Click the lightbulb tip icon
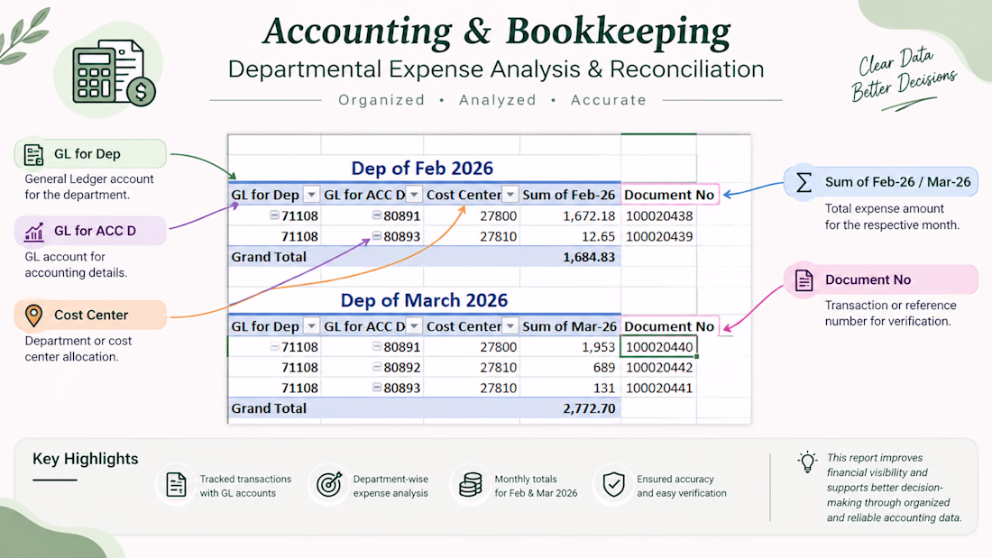This screenshot has height=558, width=992. coord(807,462)
